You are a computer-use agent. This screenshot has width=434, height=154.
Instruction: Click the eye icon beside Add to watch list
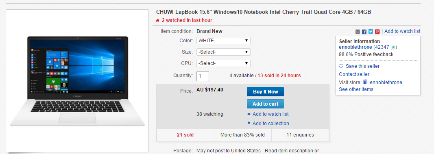249,114
